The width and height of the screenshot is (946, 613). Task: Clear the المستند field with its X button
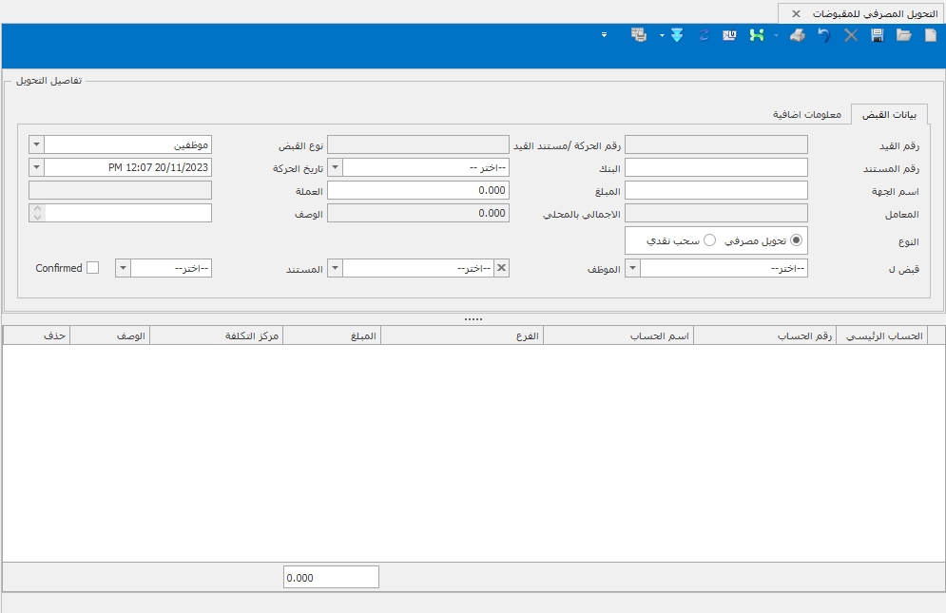(x=501, y=269)
